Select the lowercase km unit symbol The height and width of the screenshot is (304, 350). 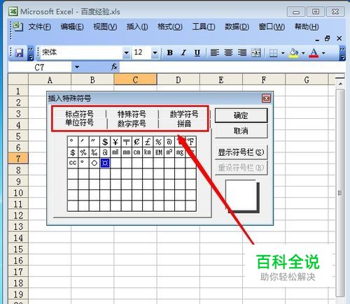148,152
